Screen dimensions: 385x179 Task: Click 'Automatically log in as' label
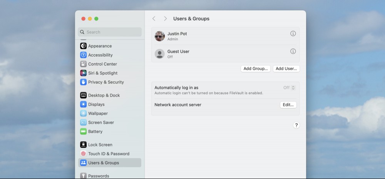pos(176,88)
